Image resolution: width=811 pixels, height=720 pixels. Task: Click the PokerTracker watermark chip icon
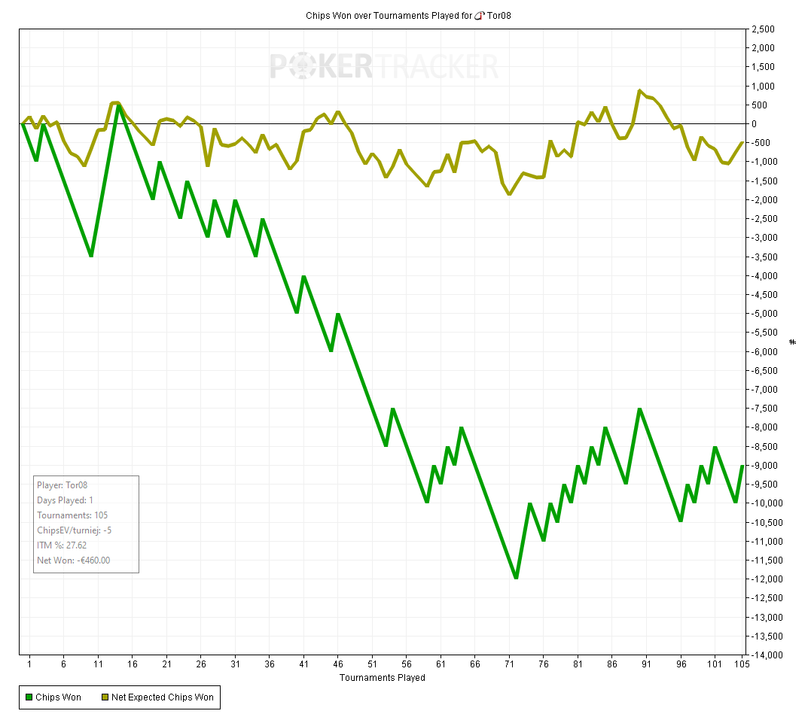pos(301,66)
